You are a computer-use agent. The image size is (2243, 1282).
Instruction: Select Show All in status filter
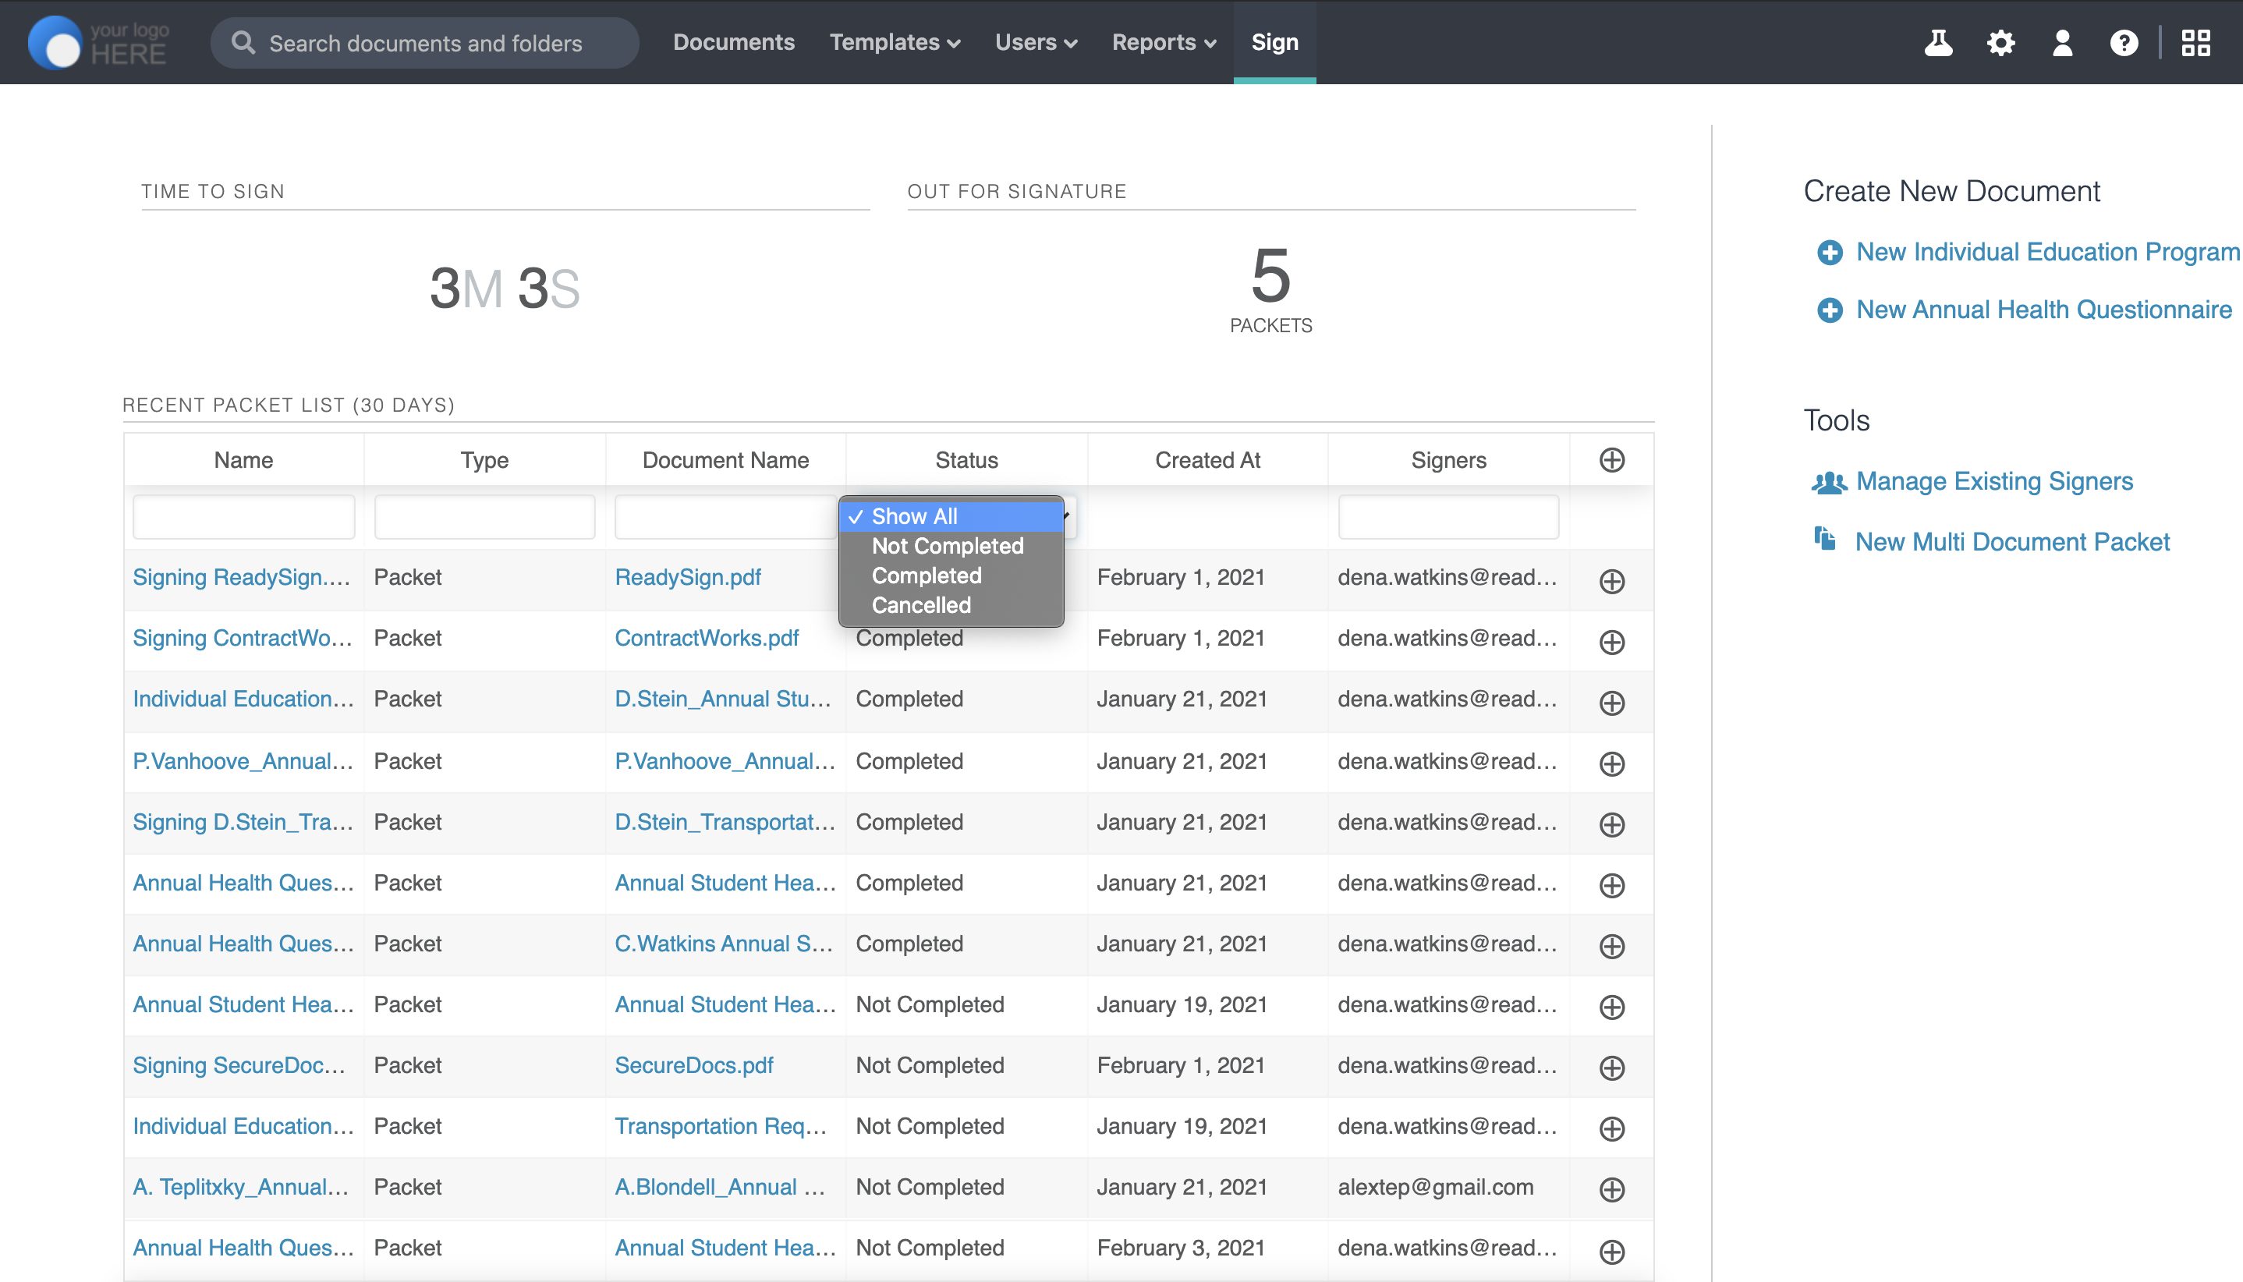coord(951,516)
